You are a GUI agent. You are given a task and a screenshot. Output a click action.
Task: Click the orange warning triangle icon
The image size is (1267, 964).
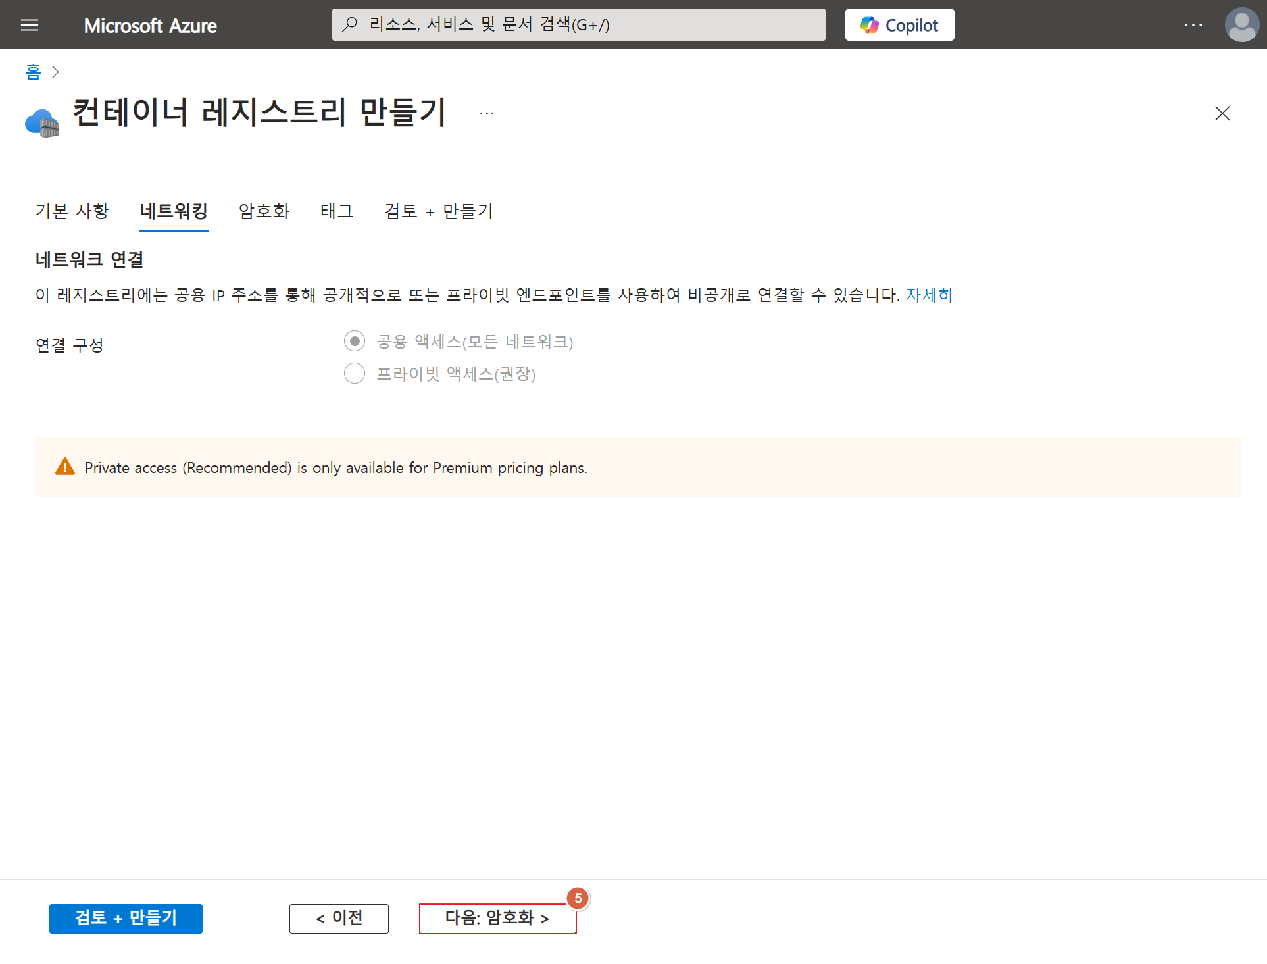(65, 467)
